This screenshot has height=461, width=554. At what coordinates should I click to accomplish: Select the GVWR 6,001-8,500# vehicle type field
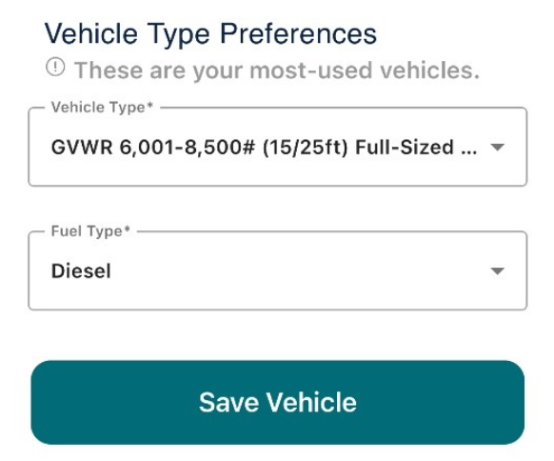point(277,147)
